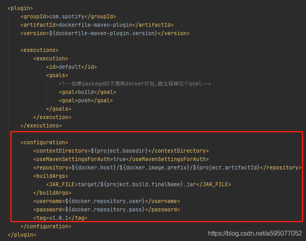Select the JAR_FILE target line
Image resolution: width=306 pixels, height=241 pixels.
[139, 185]
